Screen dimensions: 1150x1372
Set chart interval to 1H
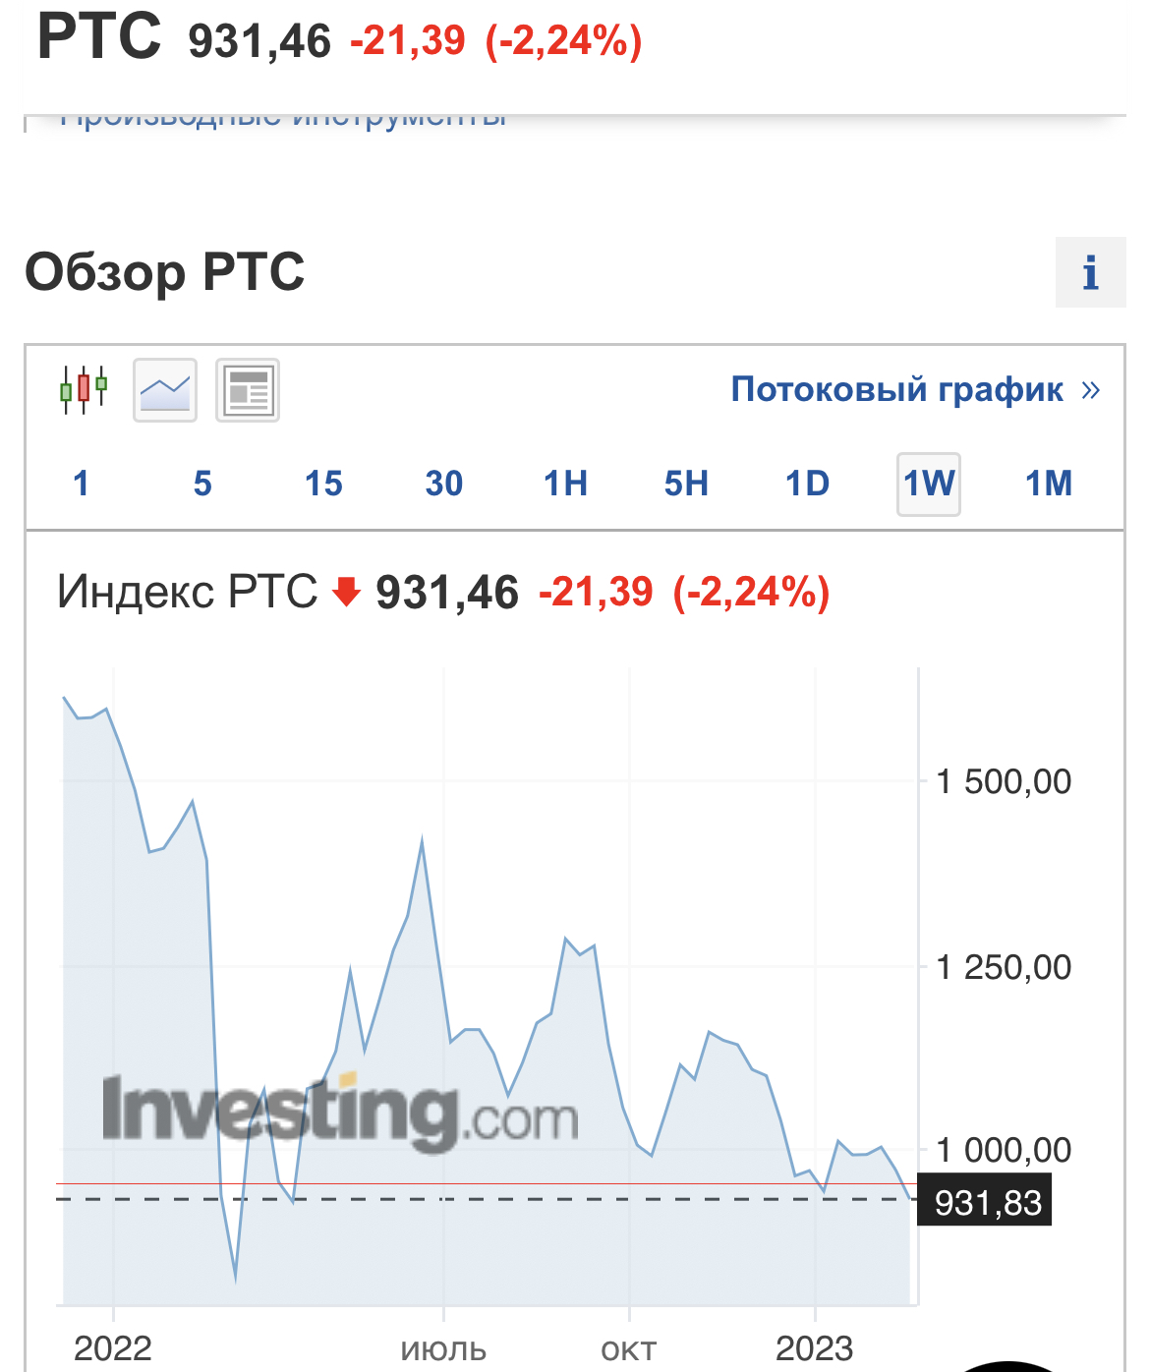pyautogui.click(x=565, y=484)
